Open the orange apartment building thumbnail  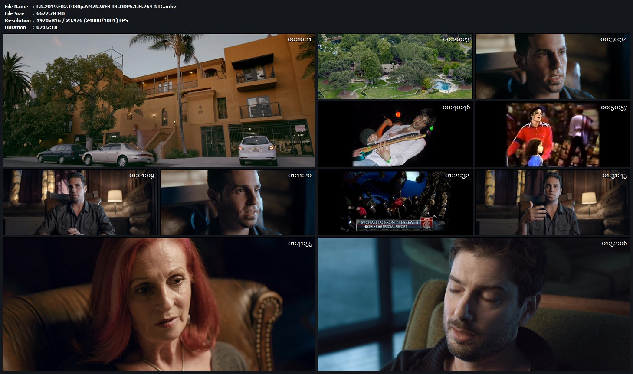pos(159,100)
